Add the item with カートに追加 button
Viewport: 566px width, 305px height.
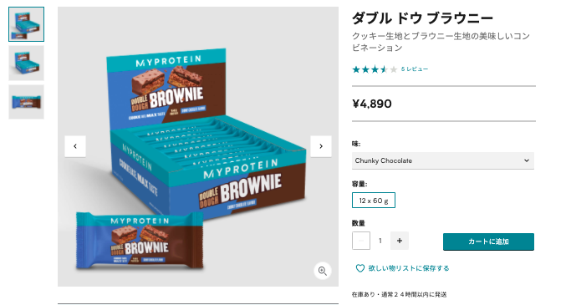[x=488, y=241]
